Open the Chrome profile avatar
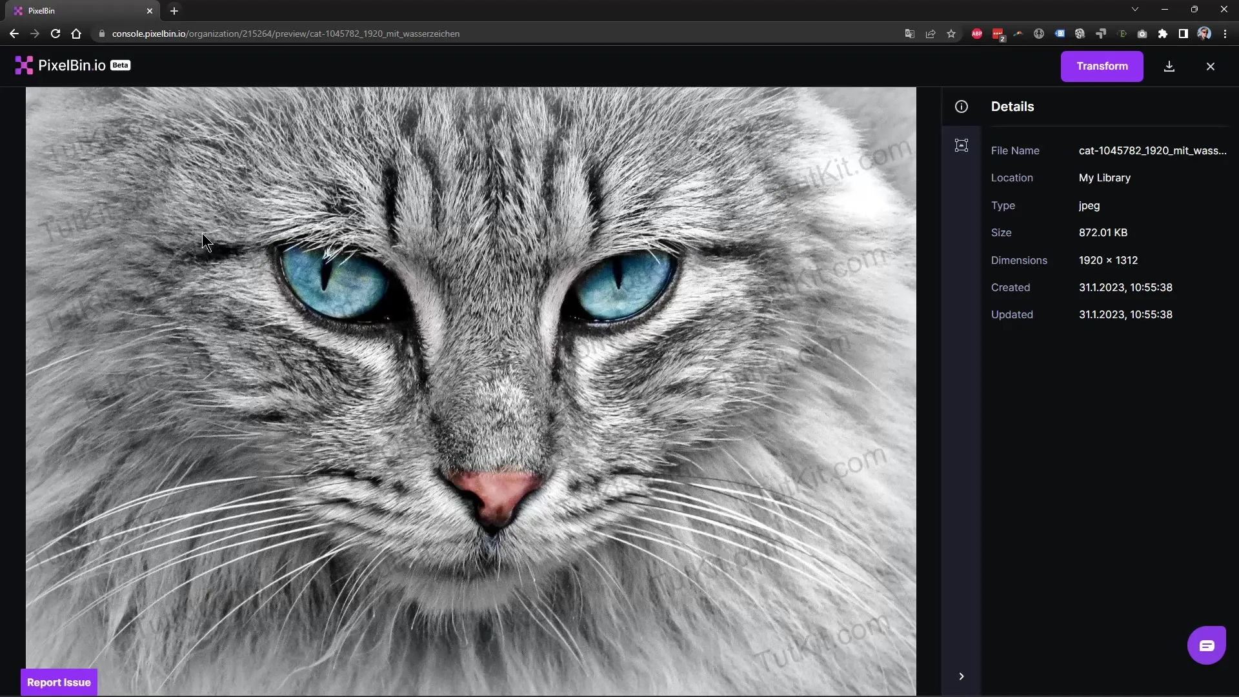The image size is (1239, 697). tap(1204, 34)
